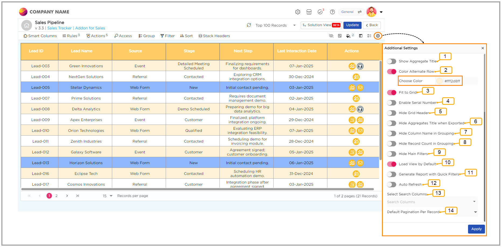Click the Apply button

click(x=476, y=229)
